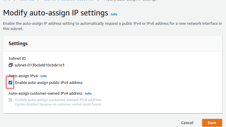Image resolution: width=226 pixels, height=127 pixels.
Task: Open Info link next to Auto-assign IPv4
Action: click(x=44, y=76)
